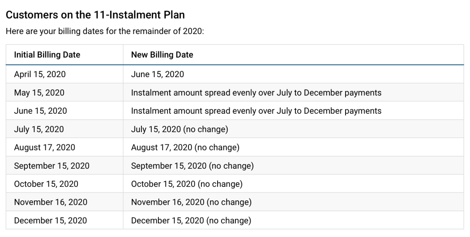Click the billing dates remainder of 2020 sentence
This screenshot has height=237, width=470.
(104, 31)
